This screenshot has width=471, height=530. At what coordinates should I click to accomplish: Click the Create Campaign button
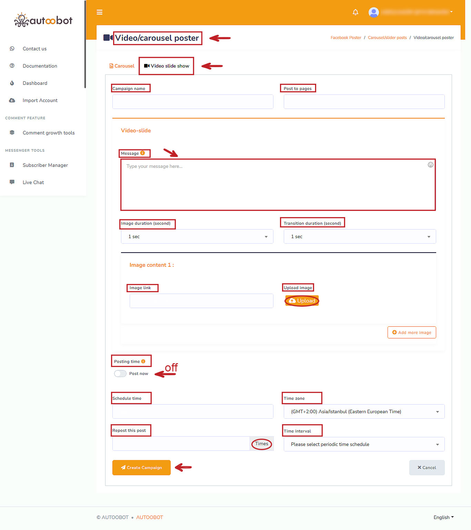pyautogui.click(x=141, y=468)
